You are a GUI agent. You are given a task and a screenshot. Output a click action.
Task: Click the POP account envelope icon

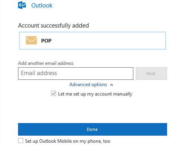pos(31,40)
